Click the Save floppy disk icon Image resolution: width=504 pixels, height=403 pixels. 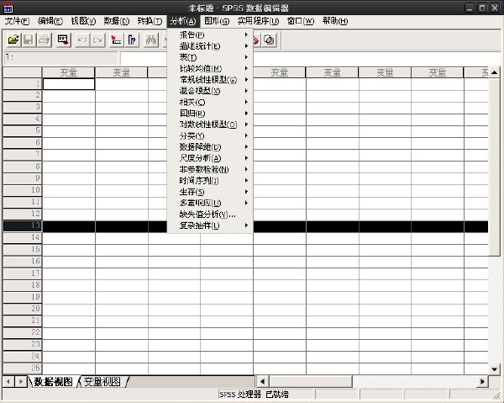coord(29,40)
